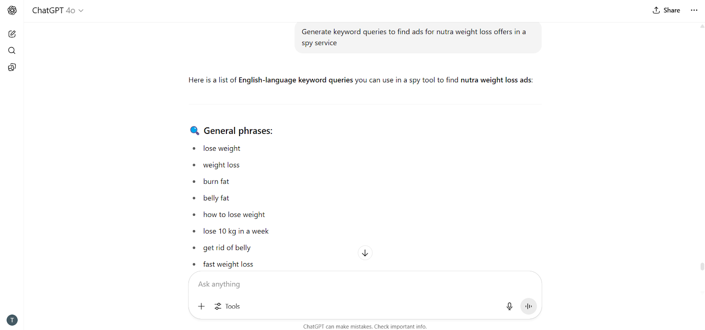Screen dimensions: 705x330
Task: Open the three-dot more options menu
Action: (x=694, y=10)
